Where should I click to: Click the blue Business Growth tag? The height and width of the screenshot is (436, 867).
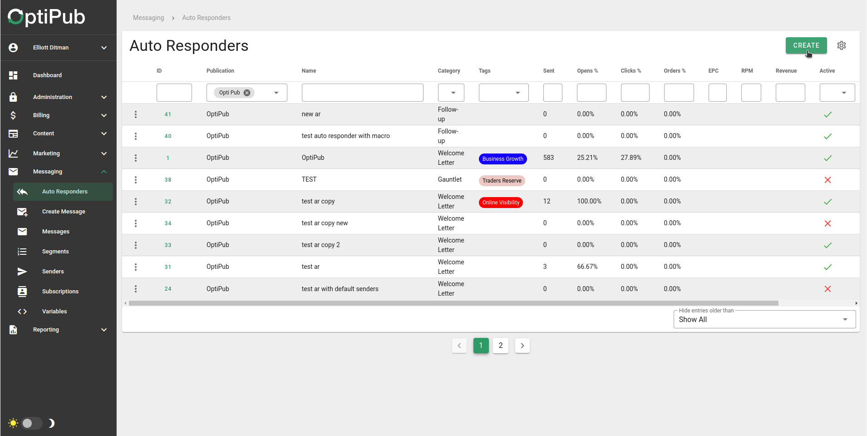coord(503,159)
